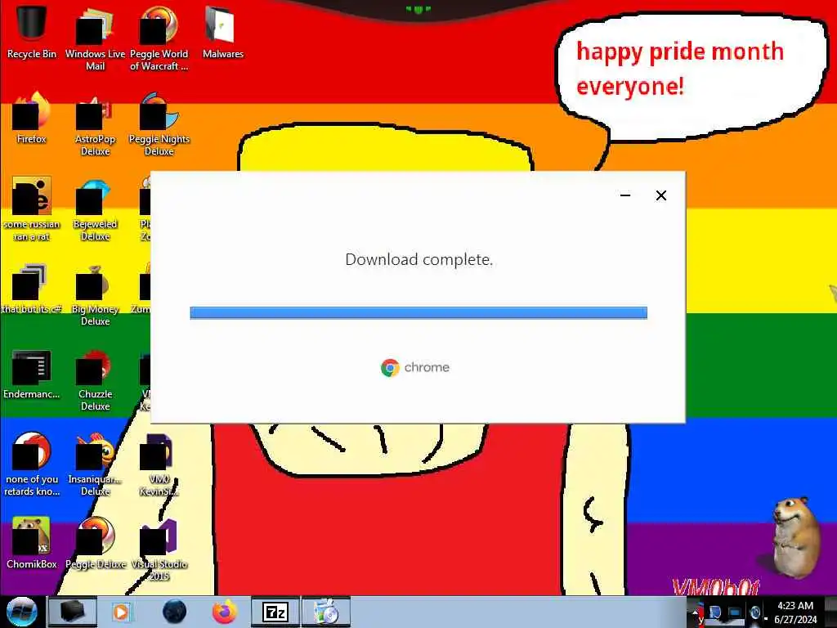Open ChomikBox desktop icon
The height and width of the screenshot is (628, 837).
pyautogui.click(x=32, y=543)
